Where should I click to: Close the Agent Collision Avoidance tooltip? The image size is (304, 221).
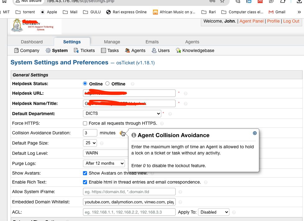point(255,133)
